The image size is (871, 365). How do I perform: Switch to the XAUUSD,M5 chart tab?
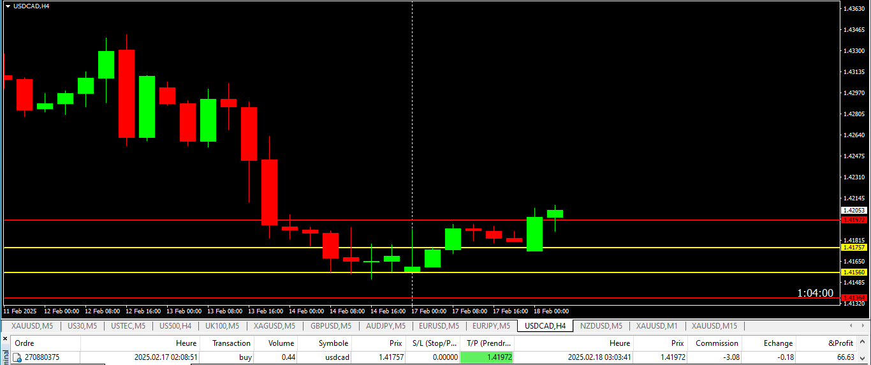[32, 326]
